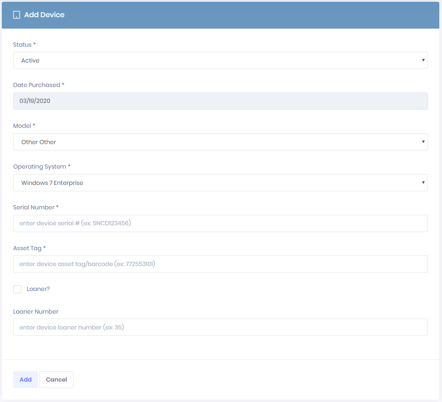Image resolution: width=442 pixels, height=402 pixels.
Task: Click the Status * label
Action: (24, 44)
